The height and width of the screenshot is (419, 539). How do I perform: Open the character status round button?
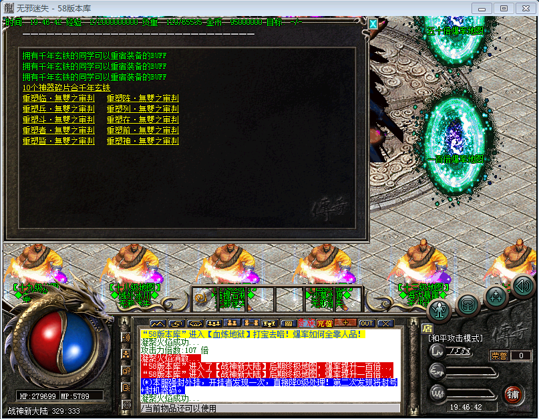(x=439, y=310)
